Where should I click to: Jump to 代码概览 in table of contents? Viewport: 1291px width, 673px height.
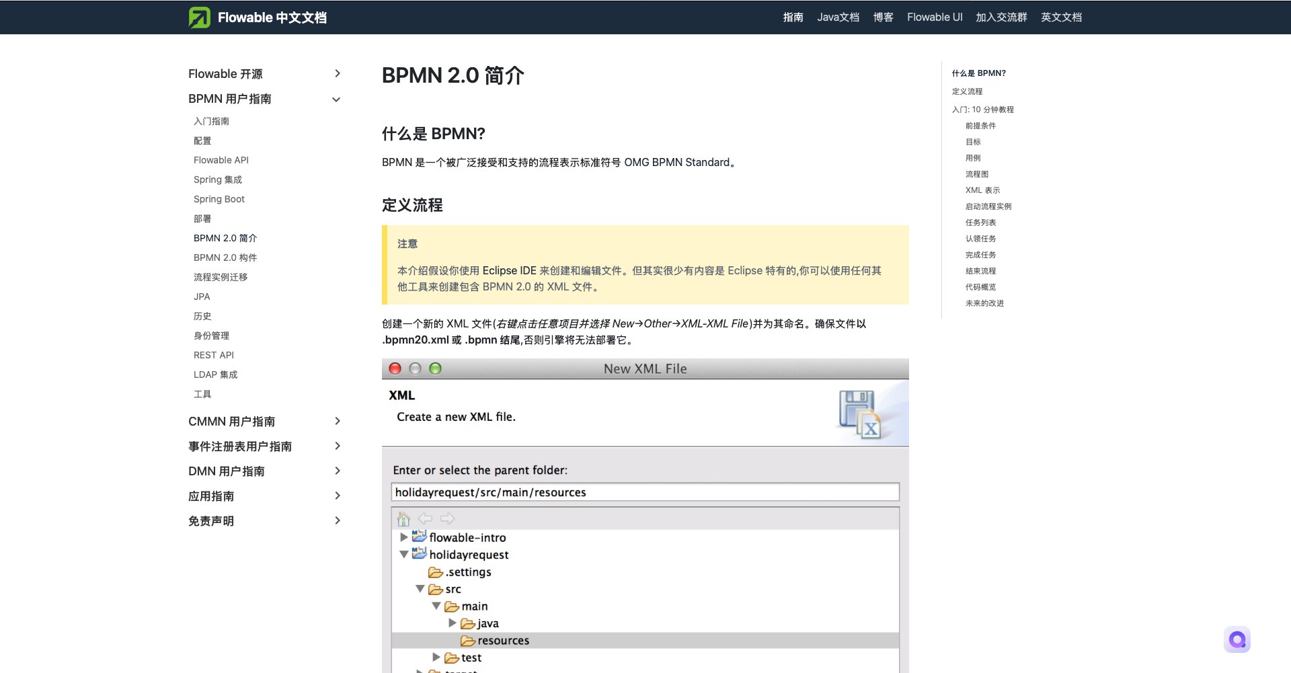(x=981, y=287)
